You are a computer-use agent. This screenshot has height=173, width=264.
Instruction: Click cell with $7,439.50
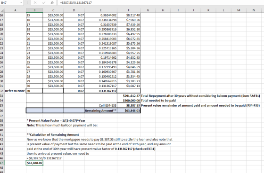pyautogui.click(x=129, y=24)
